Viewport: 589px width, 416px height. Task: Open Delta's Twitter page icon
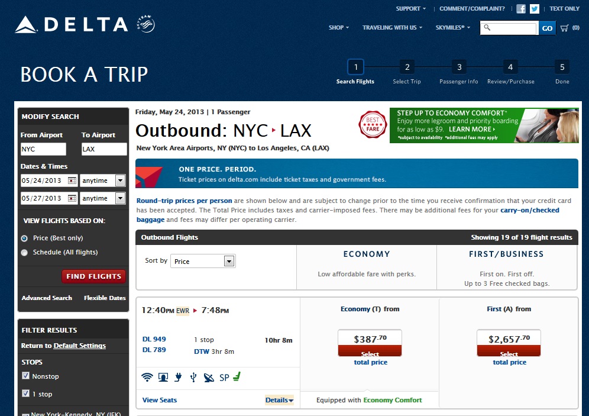(x=535, y=9)
